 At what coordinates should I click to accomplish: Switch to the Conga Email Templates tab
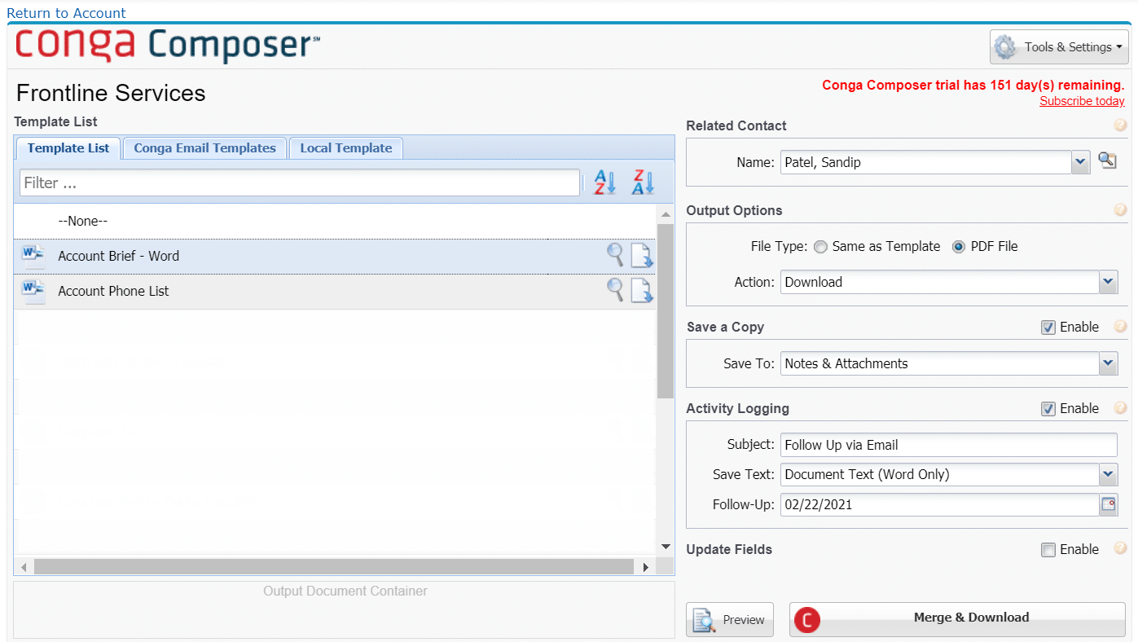(x=204, y=147)
